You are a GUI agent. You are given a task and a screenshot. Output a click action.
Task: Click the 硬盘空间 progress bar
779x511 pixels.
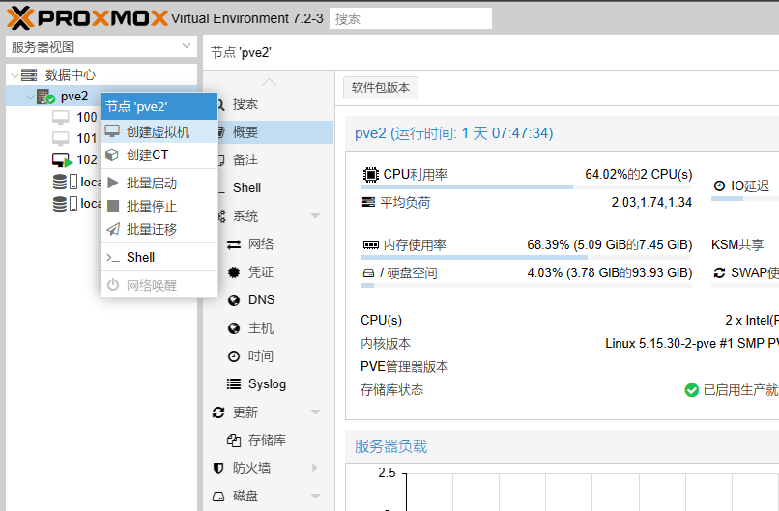pos(526,286)
